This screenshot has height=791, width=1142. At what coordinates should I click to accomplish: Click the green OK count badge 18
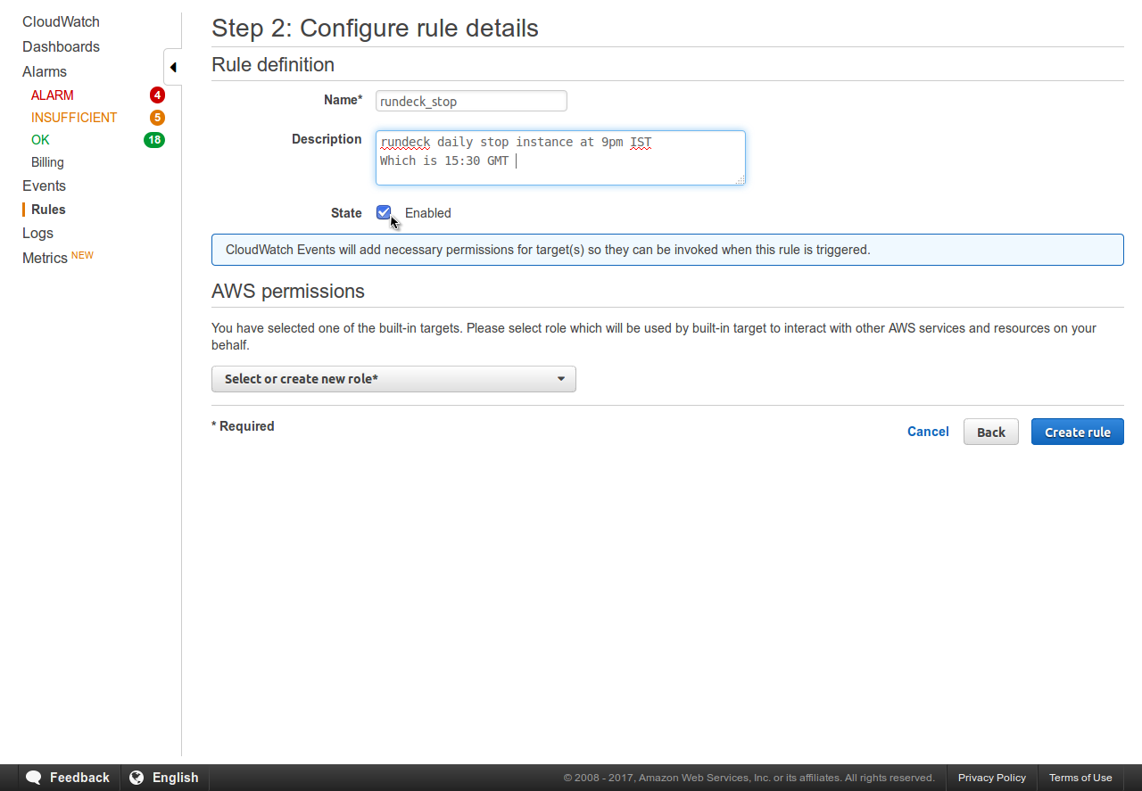(154, 140)
